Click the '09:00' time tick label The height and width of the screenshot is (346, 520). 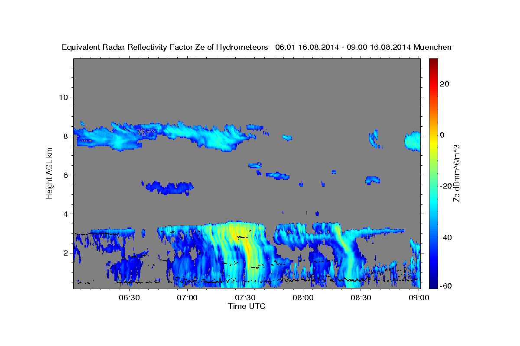tap(419, 298)
